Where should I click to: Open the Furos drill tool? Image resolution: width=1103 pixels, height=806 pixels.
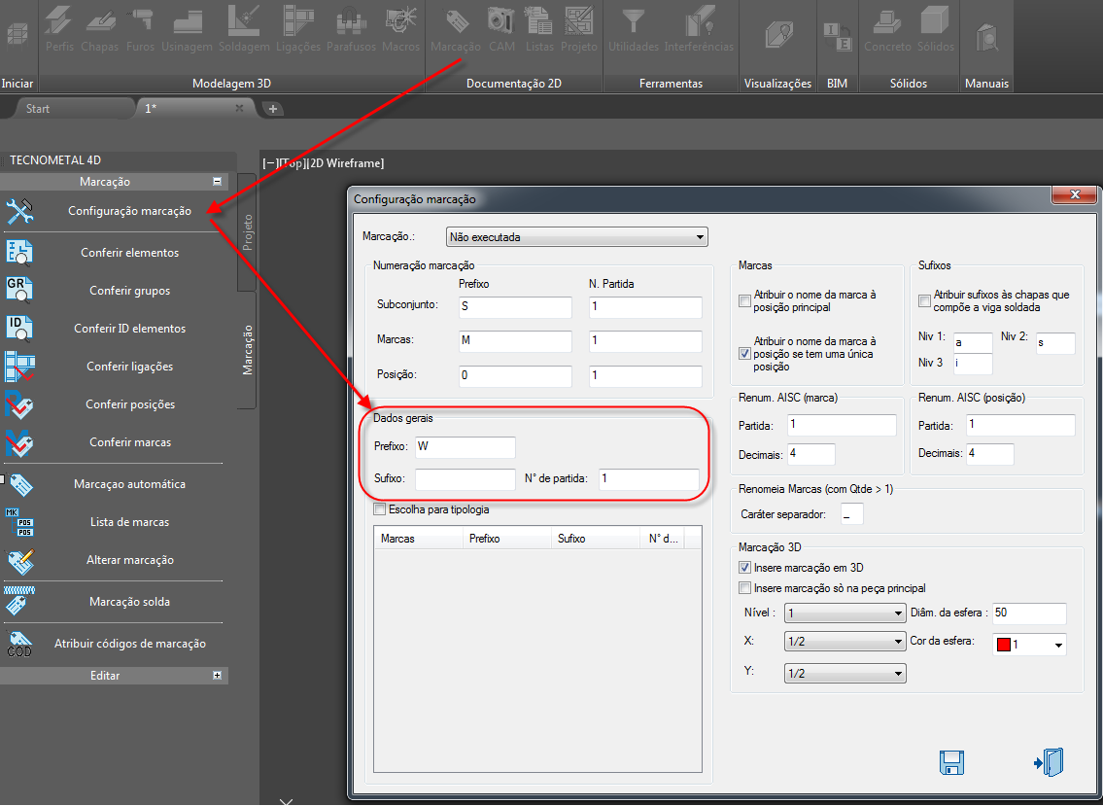pyautogui.click(x=140, y=29)
